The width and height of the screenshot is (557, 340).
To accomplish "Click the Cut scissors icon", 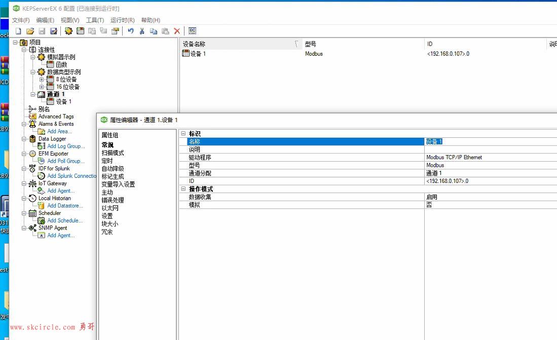I will coord(142,31).
